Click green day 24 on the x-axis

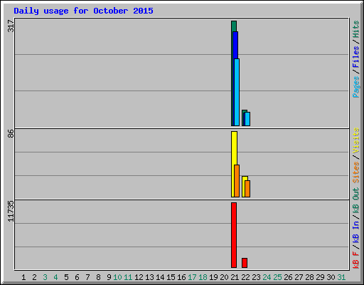(267, 277)
